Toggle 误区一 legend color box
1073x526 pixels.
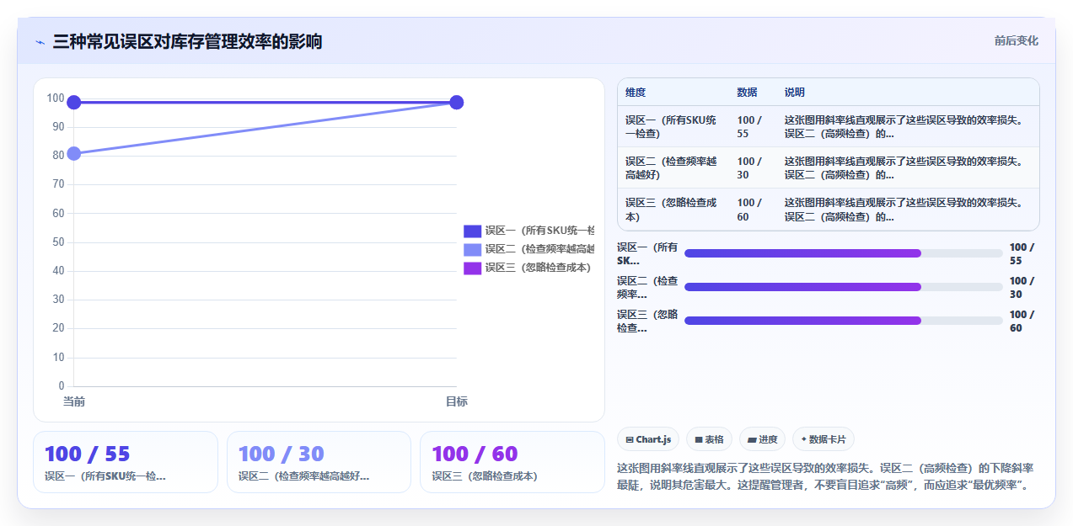click(472, 231)
